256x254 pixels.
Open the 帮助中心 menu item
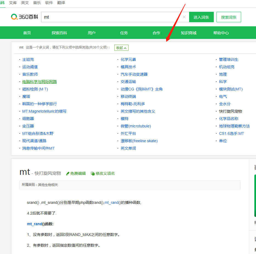pyautogui.click(x=221, y=33)
